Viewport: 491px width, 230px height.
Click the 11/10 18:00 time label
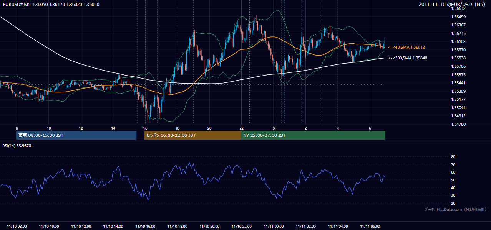tap(177, 227)
